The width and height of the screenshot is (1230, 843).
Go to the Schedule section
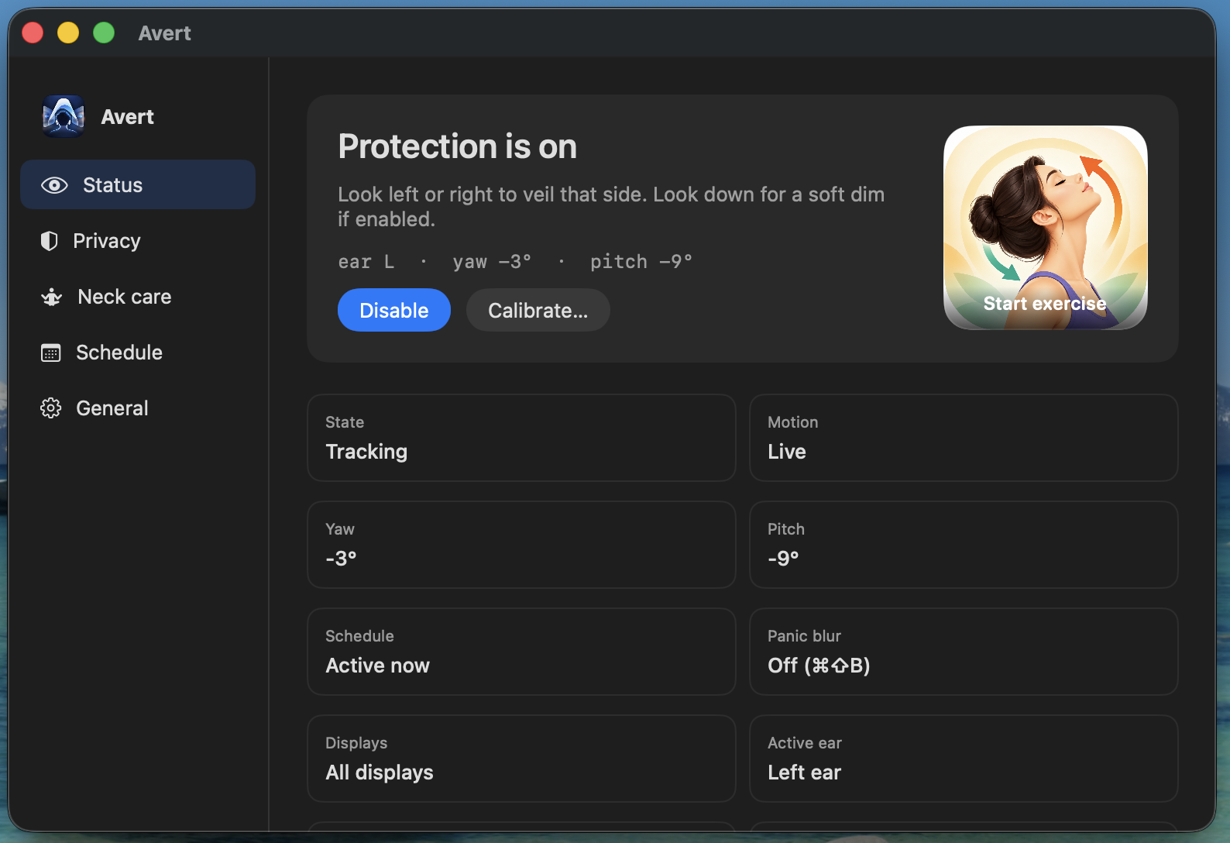(x=119, y=353)
